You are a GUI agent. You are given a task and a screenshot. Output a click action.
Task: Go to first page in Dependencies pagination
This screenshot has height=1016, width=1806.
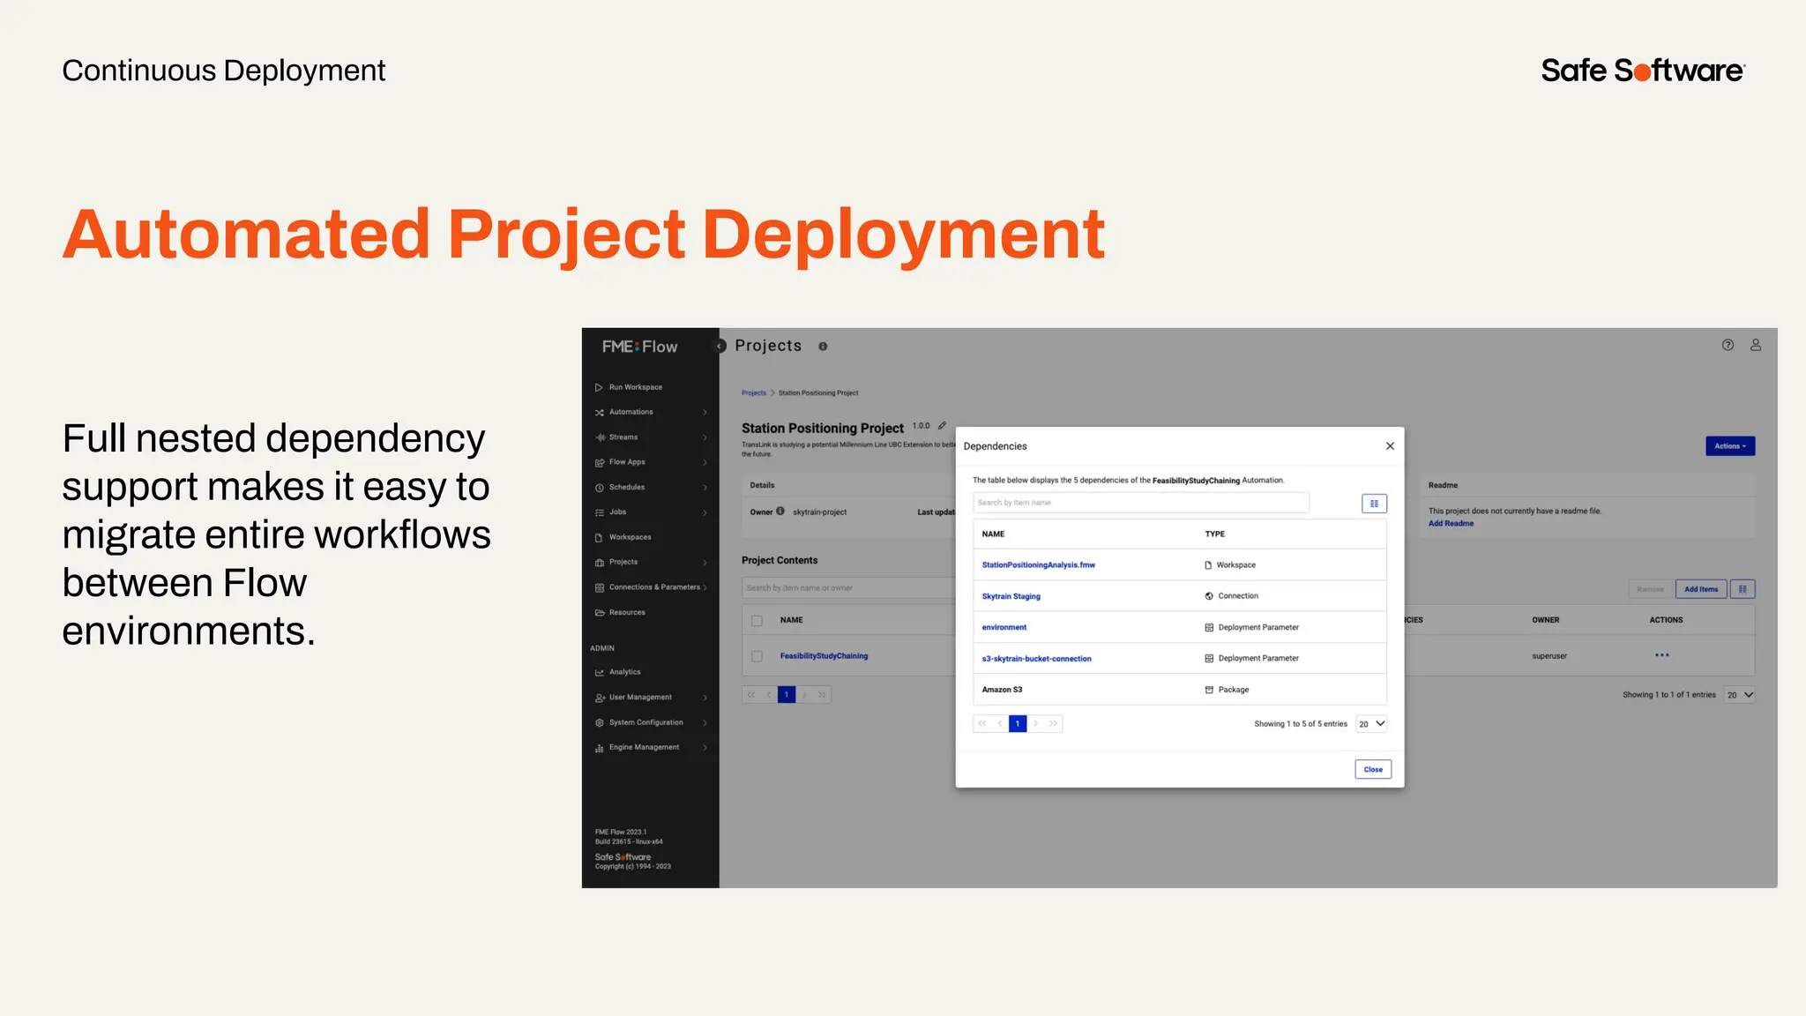point(981,724)
